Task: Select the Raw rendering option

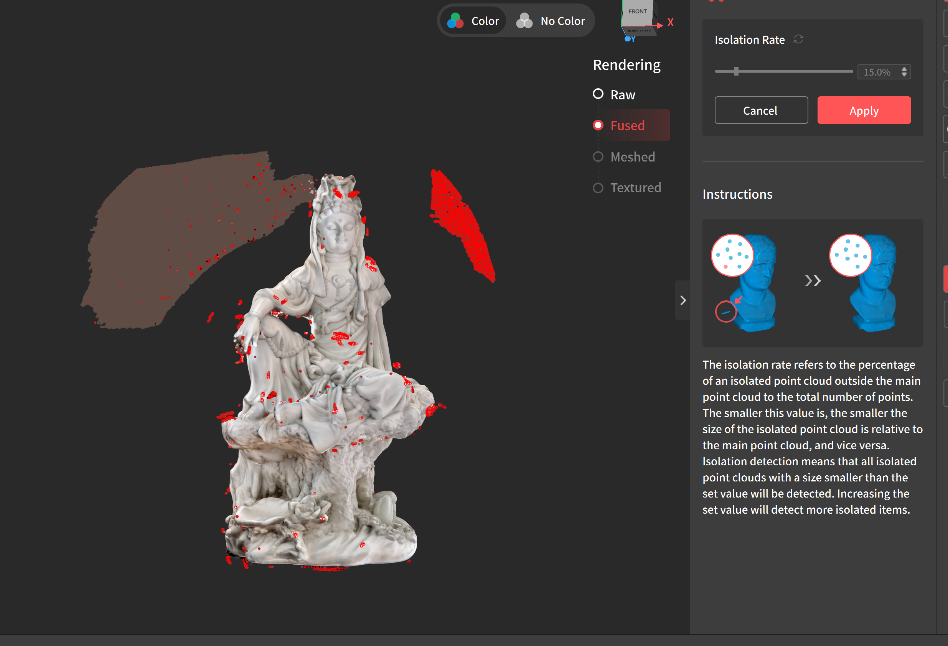Action: [598, 94]
